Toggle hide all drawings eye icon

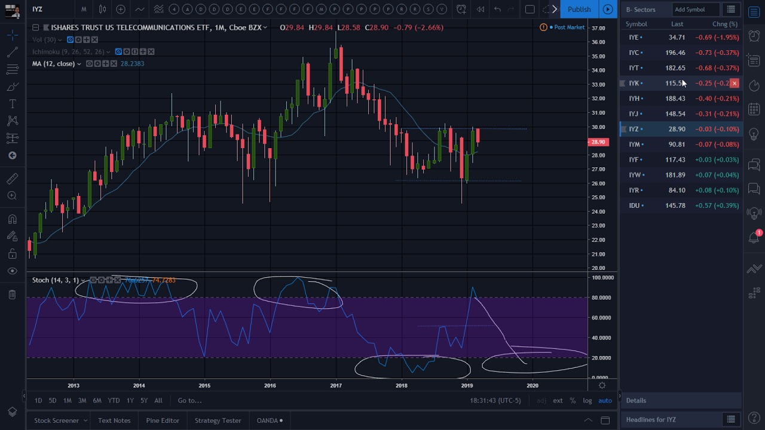click(12, 271)
